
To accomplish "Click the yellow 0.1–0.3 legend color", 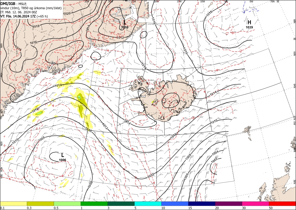I will coord(13,203).
